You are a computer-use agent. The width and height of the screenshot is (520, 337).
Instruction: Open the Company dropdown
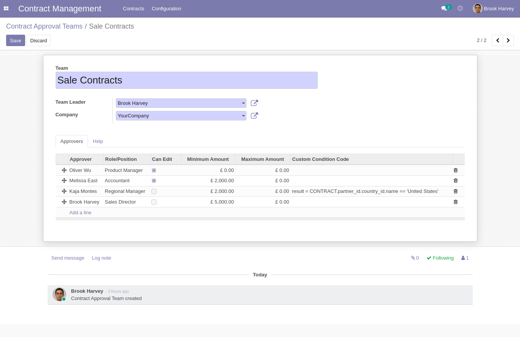[243, 116]
